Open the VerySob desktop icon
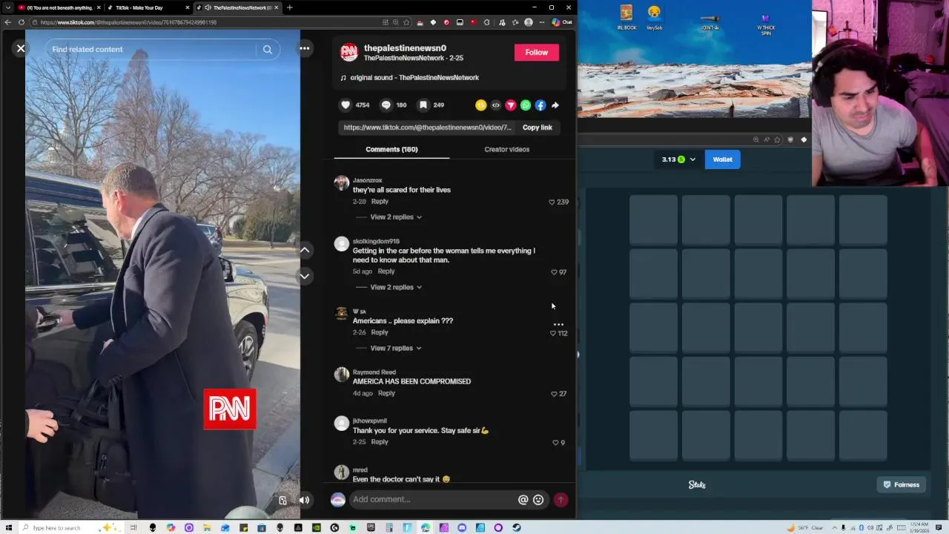The image size is (949, 534). [654, 18]
